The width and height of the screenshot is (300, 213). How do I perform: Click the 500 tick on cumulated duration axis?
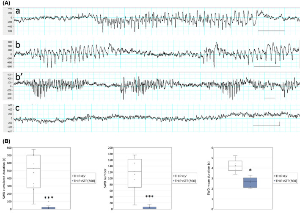pos(9,171)
